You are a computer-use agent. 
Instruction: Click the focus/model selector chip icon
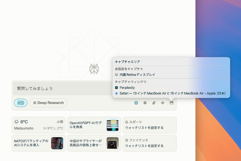[x=136, y=103]
